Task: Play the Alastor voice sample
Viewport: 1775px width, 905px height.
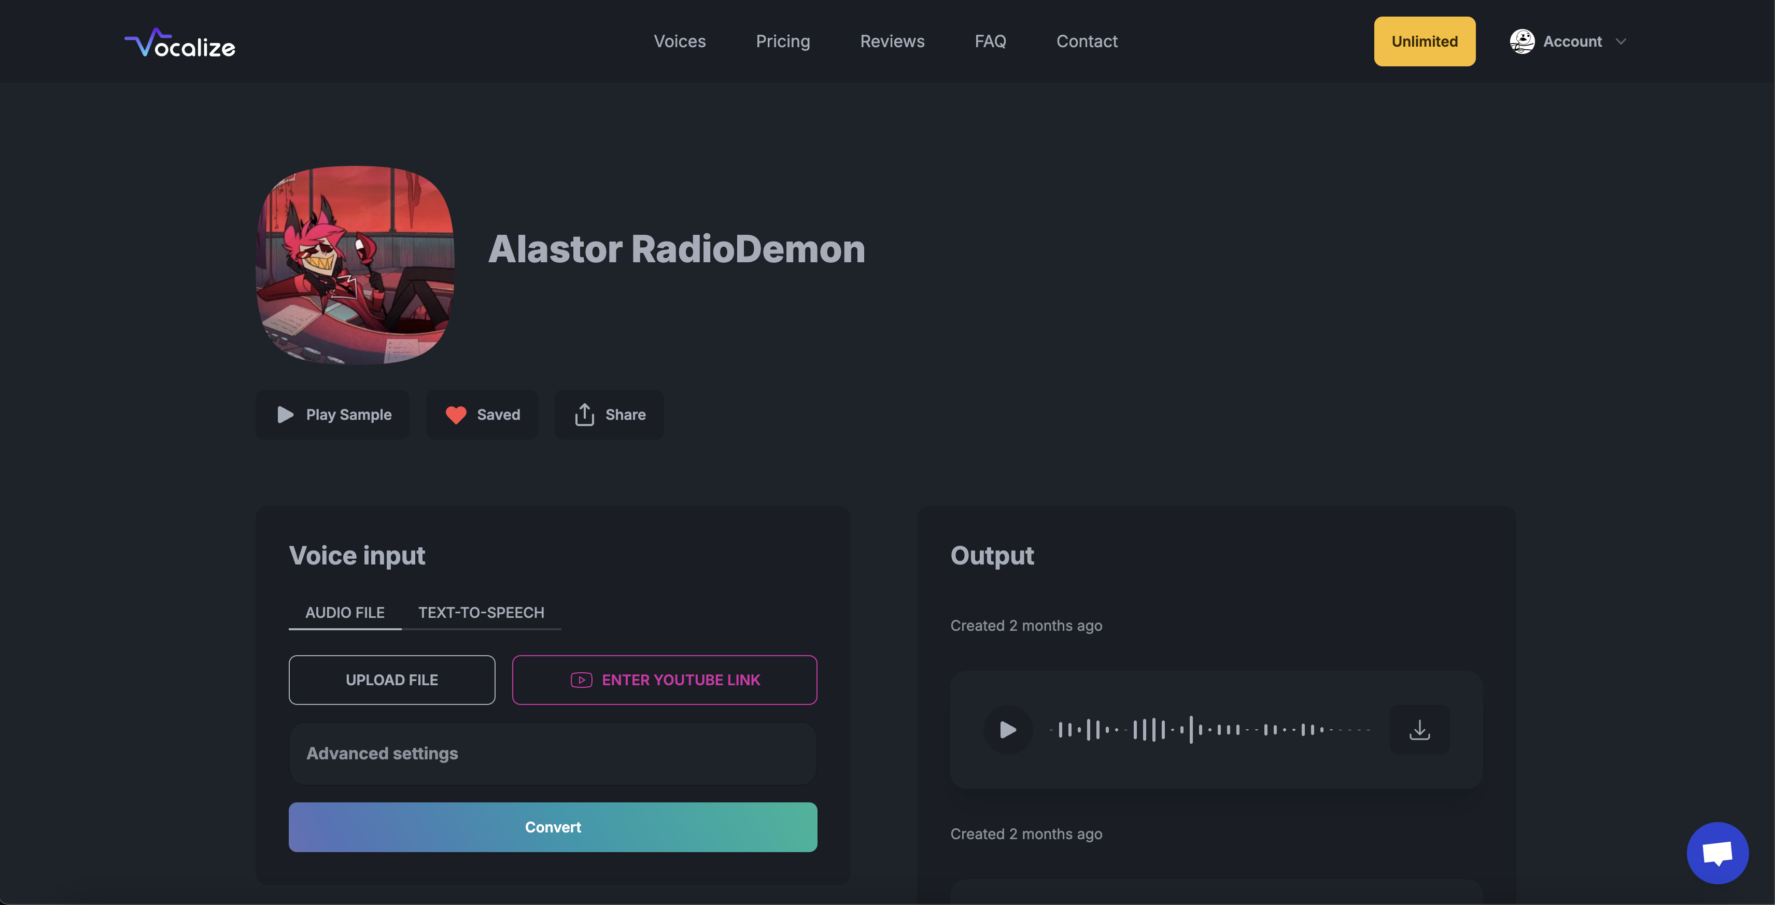Action: click(x=333, y=415)
